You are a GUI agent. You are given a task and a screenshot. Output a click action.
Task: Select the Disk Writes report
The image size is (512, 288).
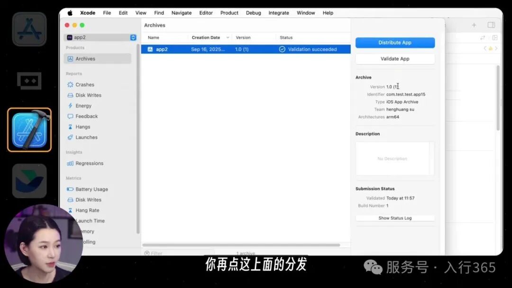click(x=88, y=95)
